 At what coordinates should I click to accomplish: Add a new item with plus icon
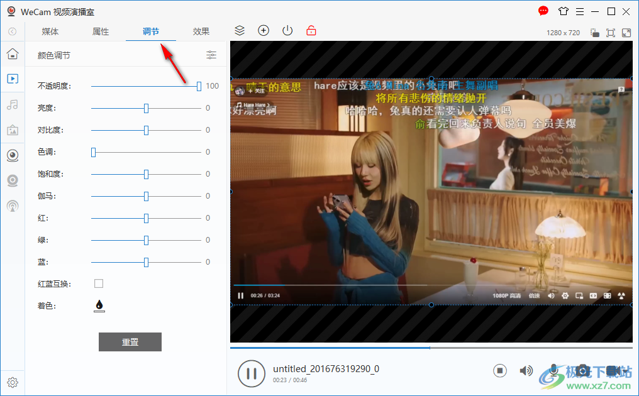click(264, 31)
